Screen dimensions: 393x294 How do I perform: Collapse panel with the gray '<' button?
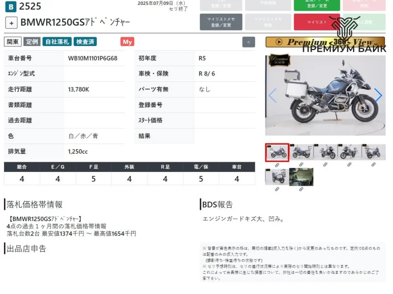coord(249,42)
